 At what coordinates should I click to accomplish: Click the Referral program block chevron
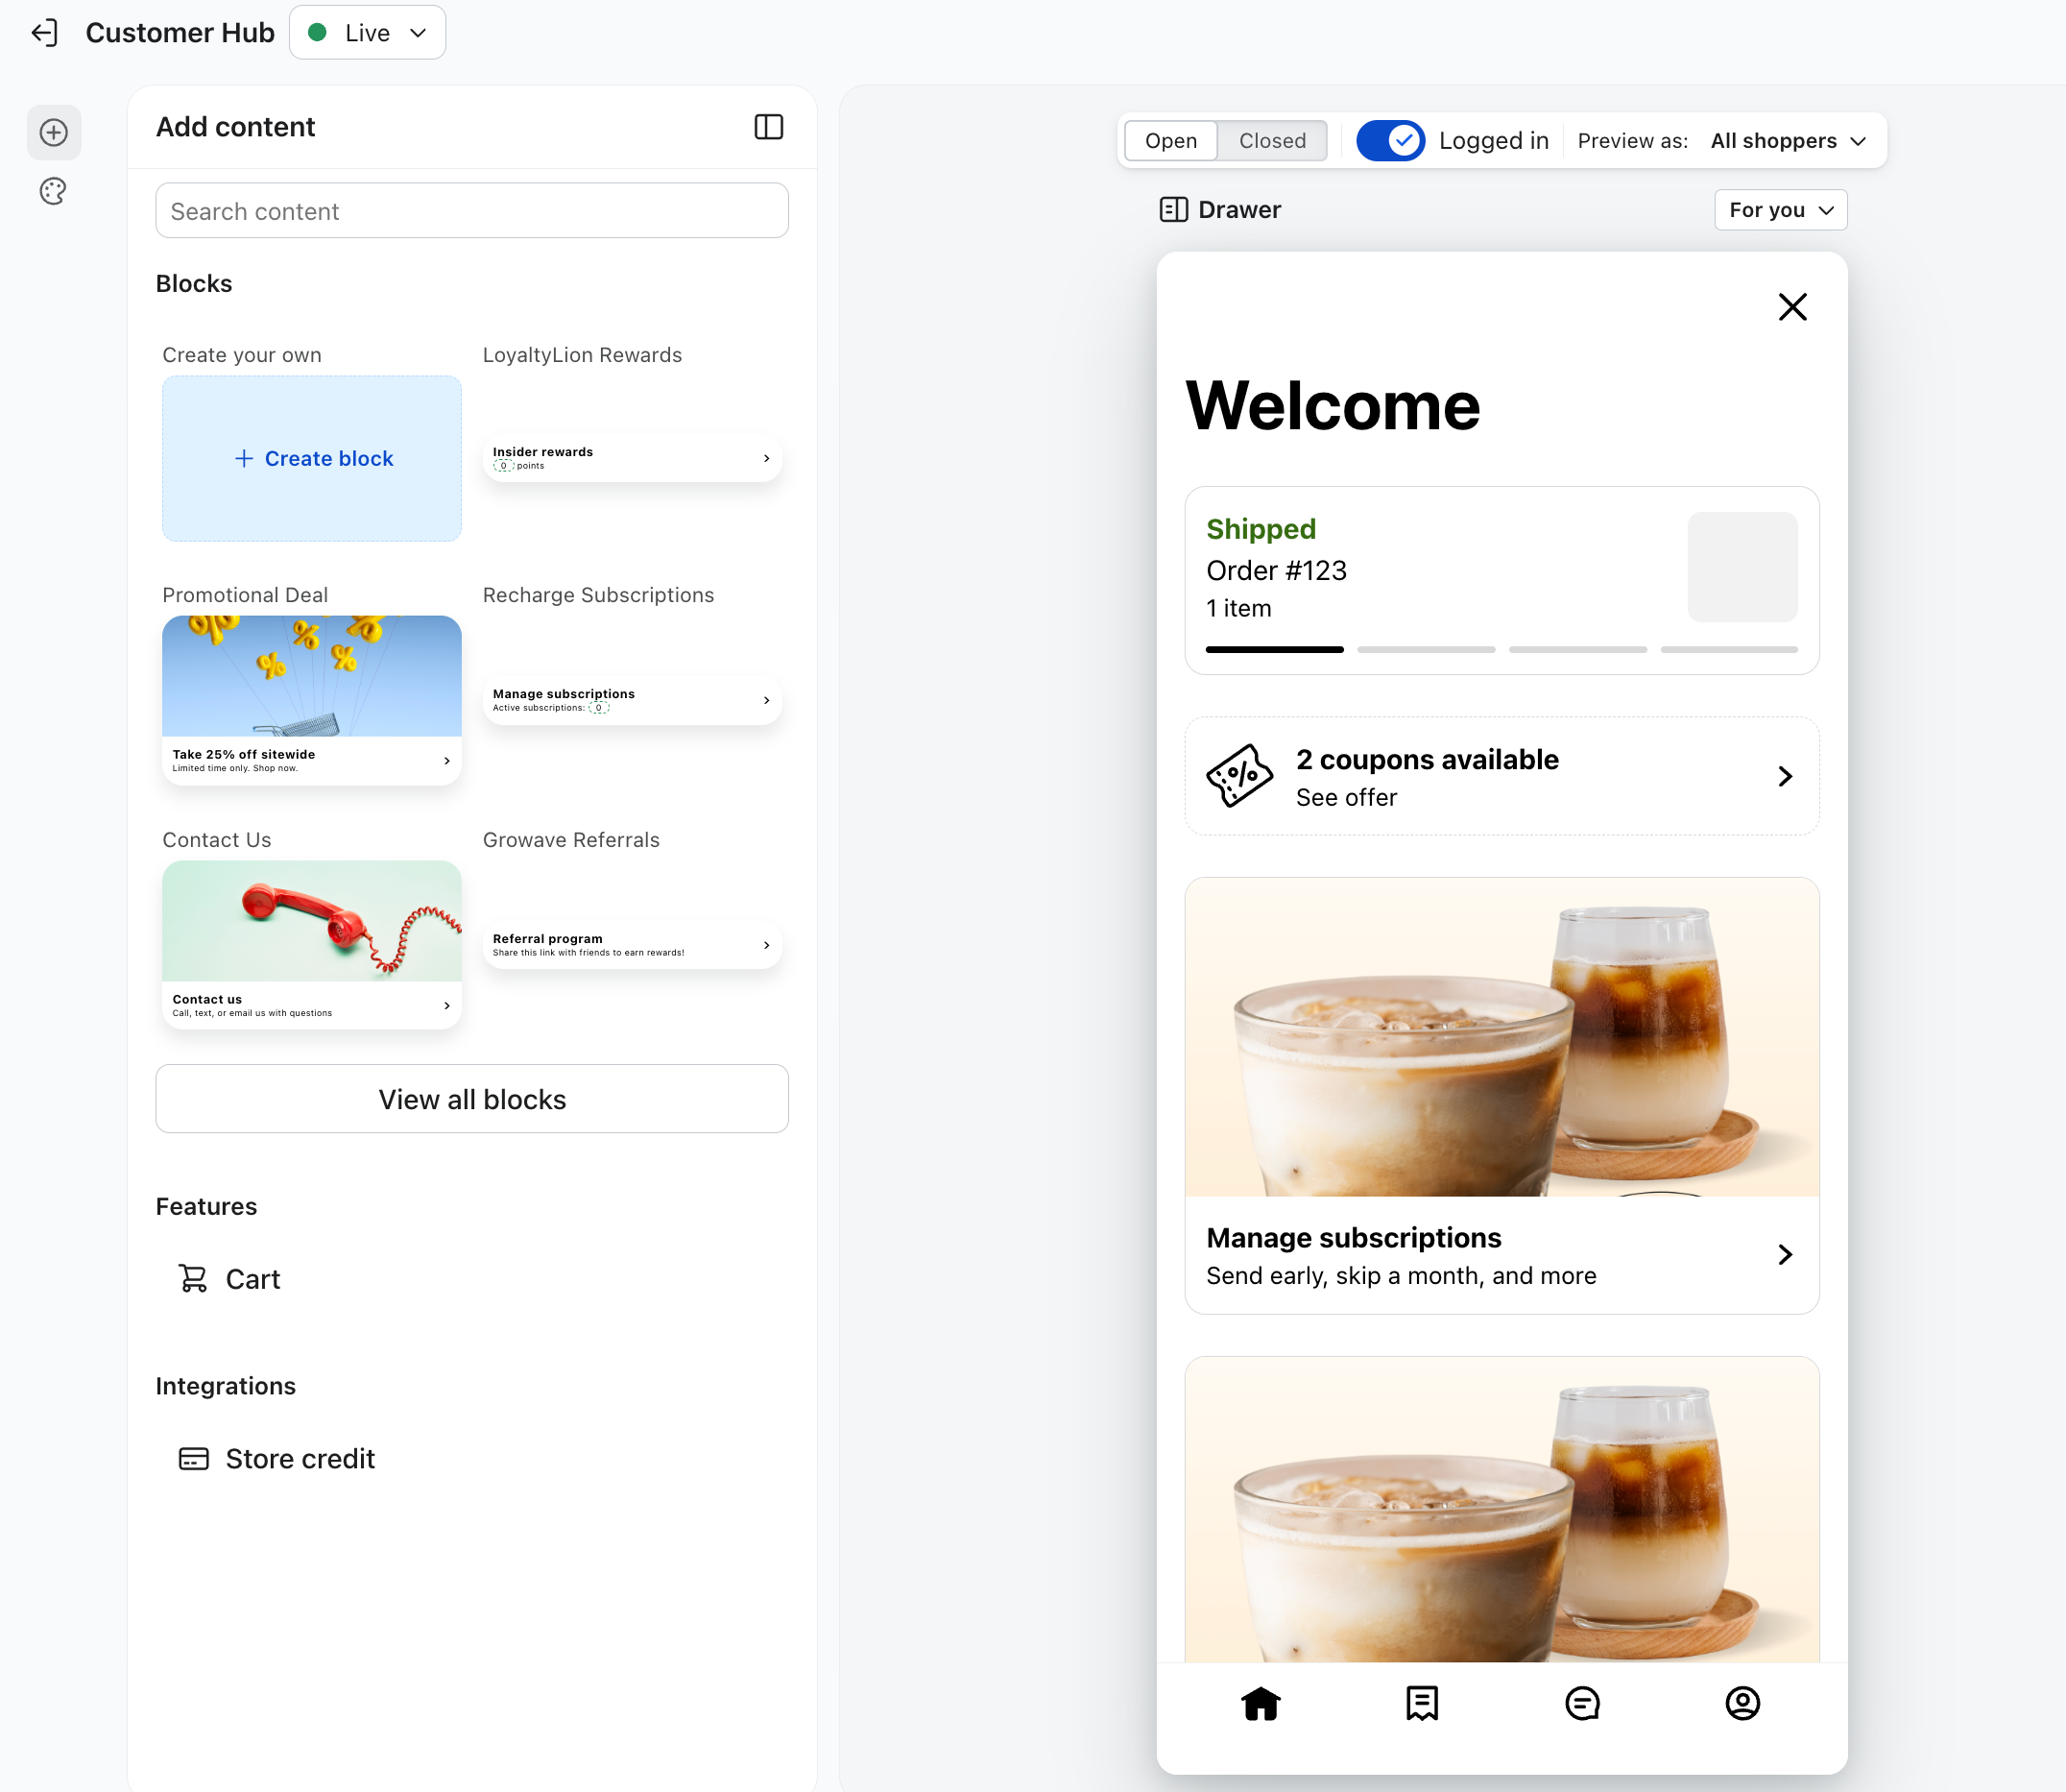(767, 945)
